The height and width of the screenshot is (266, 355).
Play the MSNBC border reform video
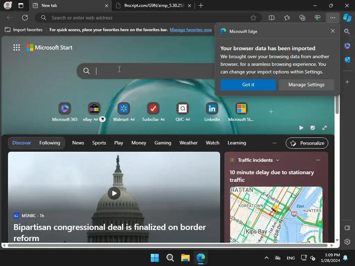click(x=114, y=193)
